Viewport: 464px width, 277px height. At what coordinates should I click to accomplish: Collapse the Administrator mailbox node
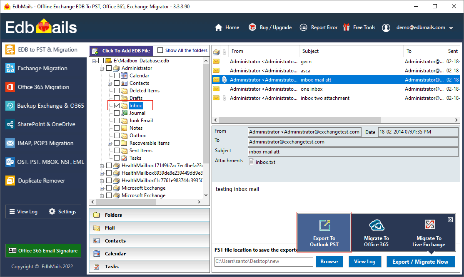point(102,69)
